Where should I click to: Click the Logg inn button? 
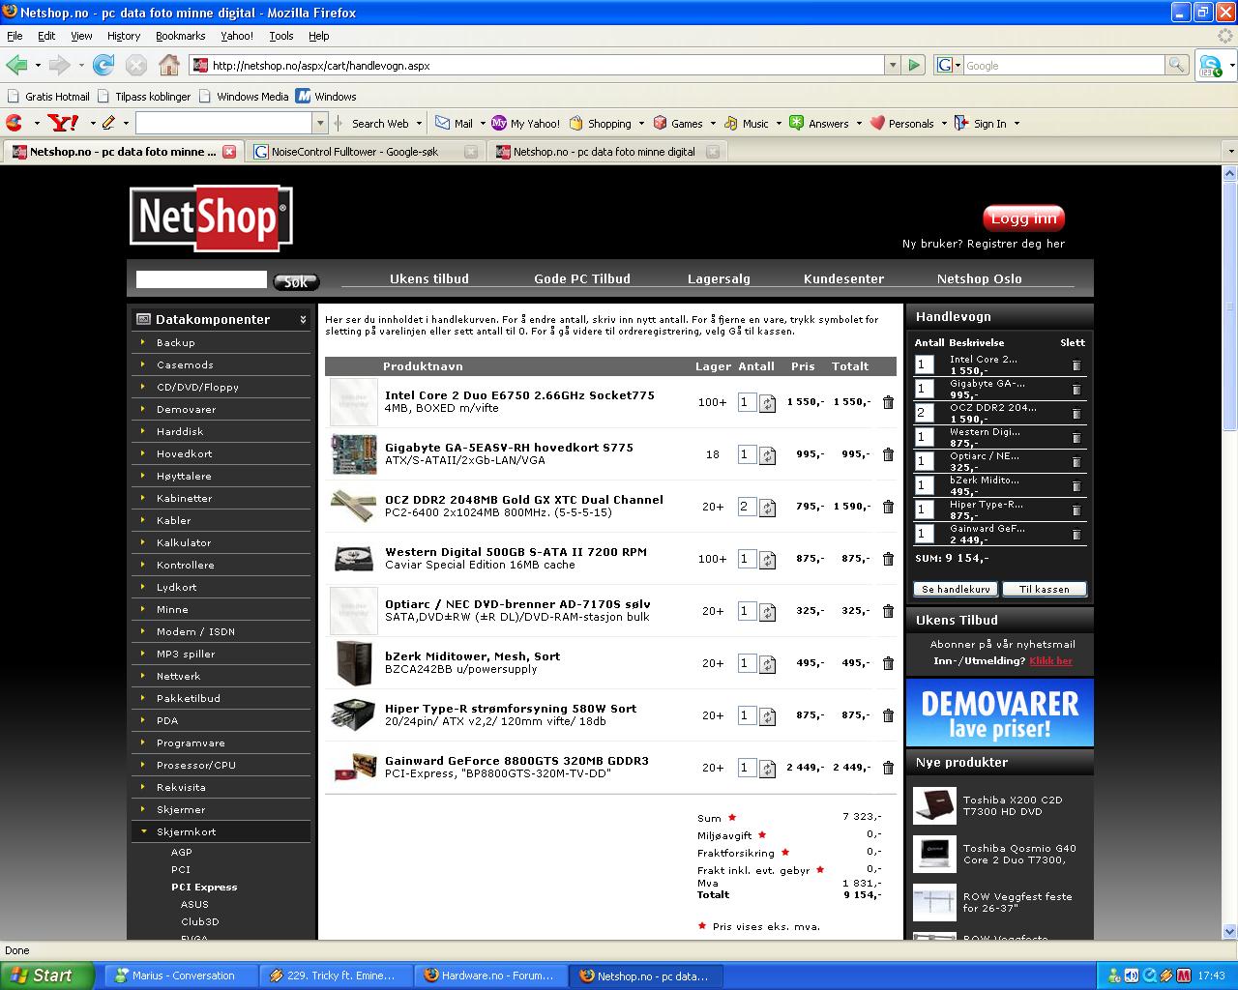coord(1024,218)
